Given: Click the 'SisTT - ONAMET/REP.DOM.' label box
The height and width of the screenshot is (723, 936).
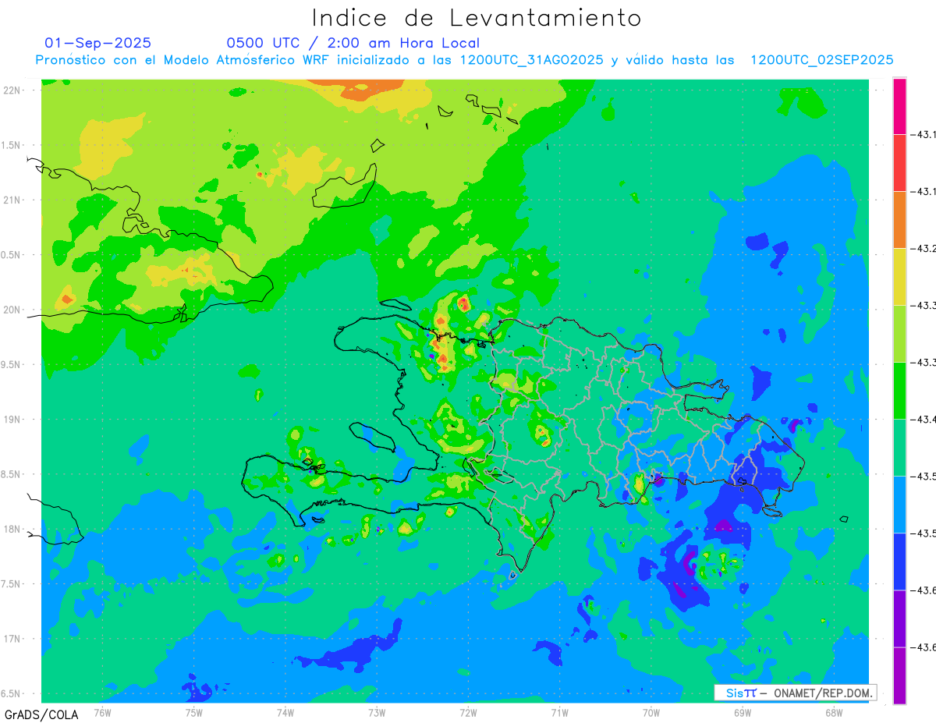Looking at the screenshot, I should (795, 693).
